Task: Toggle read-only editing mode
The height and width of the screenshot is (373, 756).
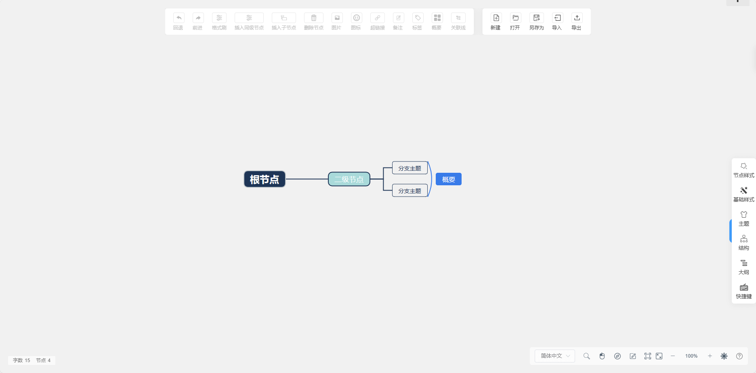Action: pyautogui.click(x=633, y=356)
